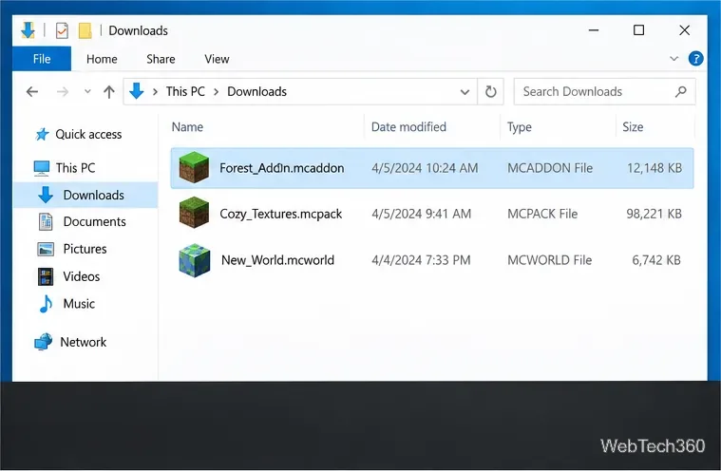721x471 pixels.
Task: Expand the address bar history dropdown
Action: point(465,92)
